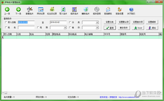The image size is (164, 101).
Task: Expand the 省份 province dropdown
Action: point(97,28)
